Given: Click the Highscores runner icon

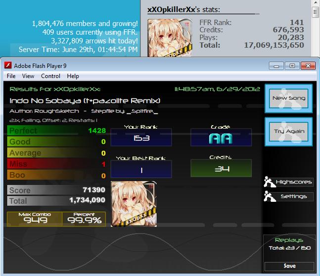Looking at the screenshot, I should pos(269,182).
